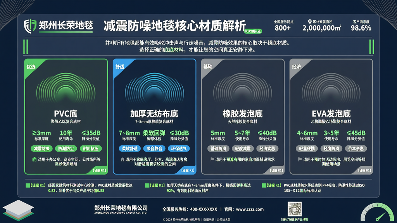Viewport: 397px width, 223px height.
Task: Click the flag icon on the EVA发泡底 card
Action: tap(300, 159)
